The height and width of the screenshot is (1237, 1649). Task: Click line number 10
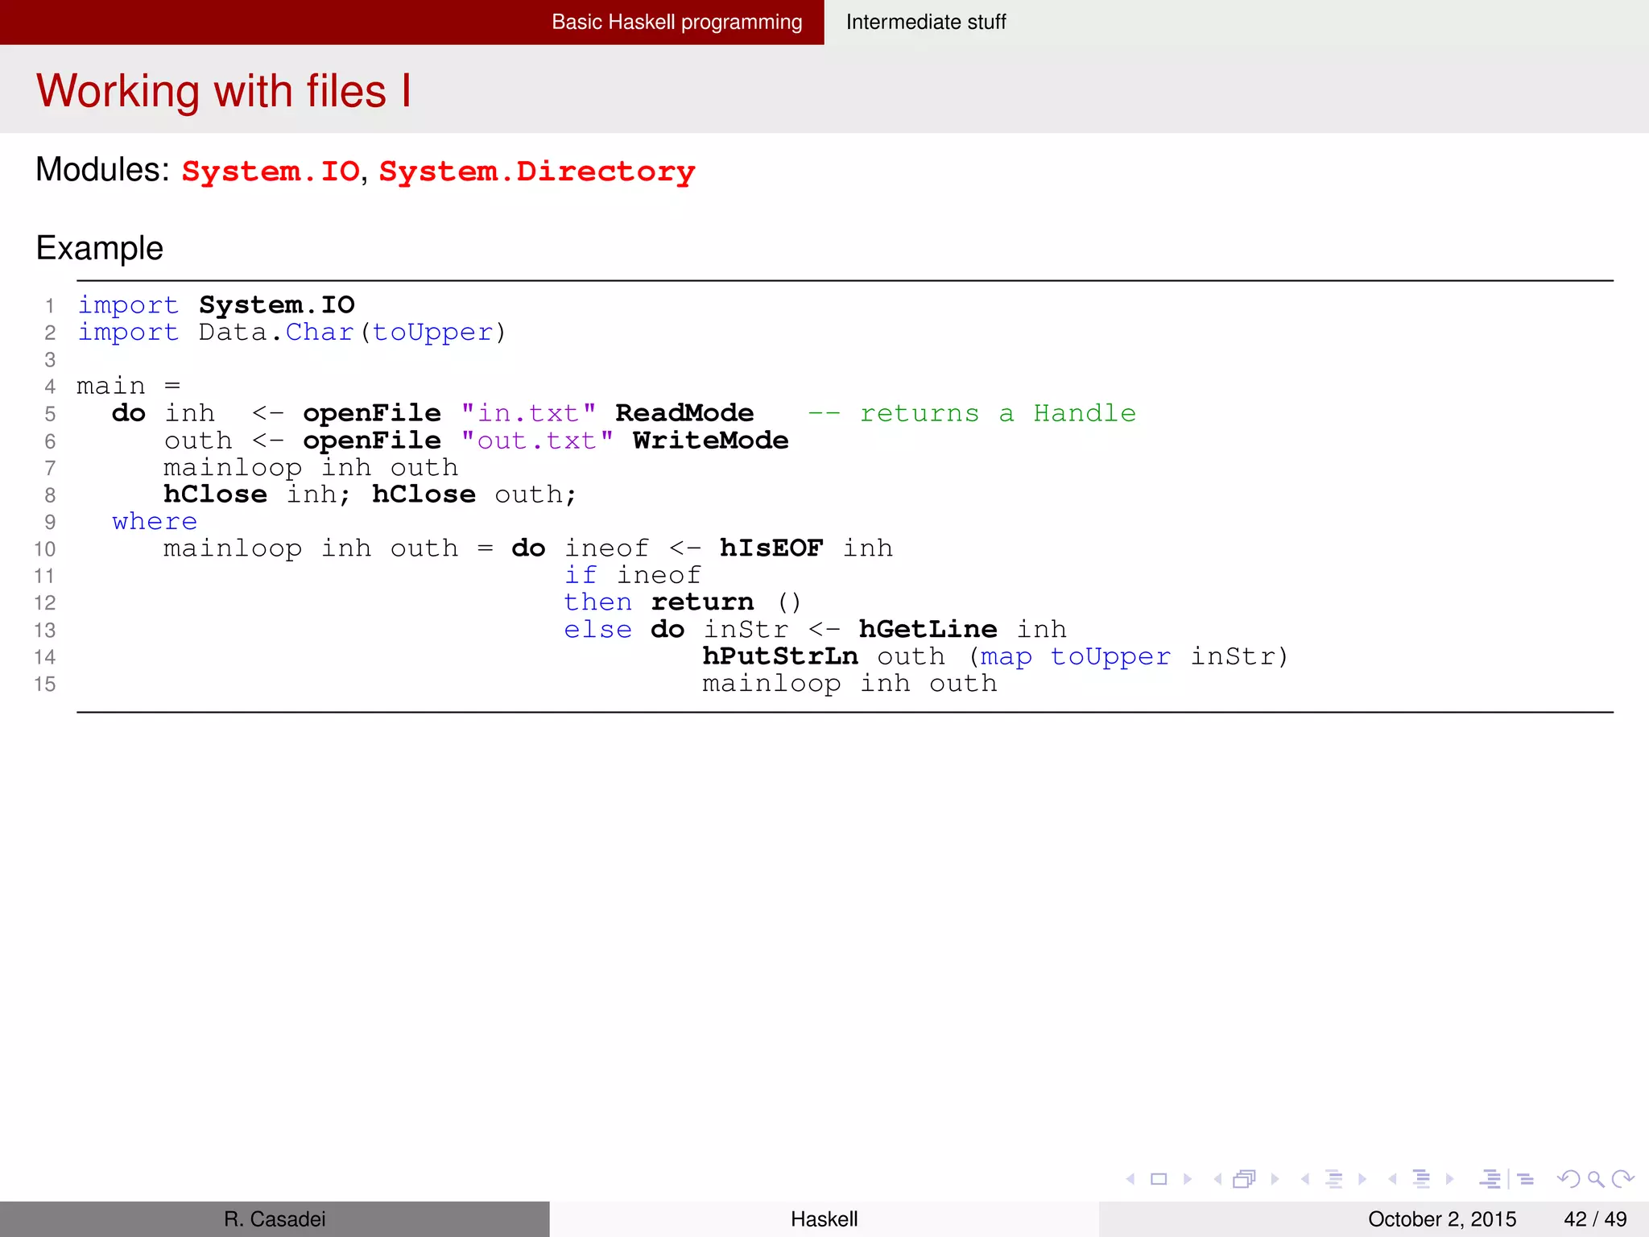[x=45, y=549]
